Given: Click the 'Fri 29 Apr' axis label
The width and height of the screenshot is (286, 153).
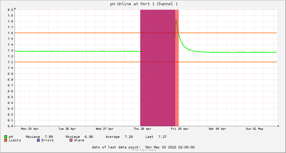Looking at the screenshot, I should click(x=180, y=129).
